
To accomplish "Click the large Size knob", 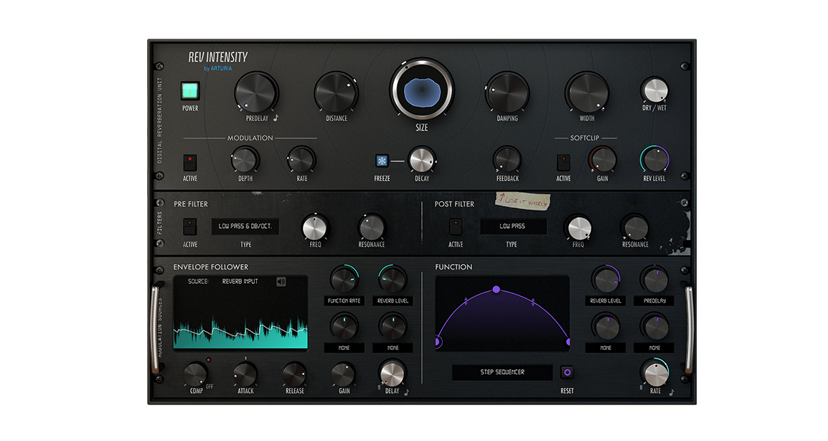I will [421, 90].
